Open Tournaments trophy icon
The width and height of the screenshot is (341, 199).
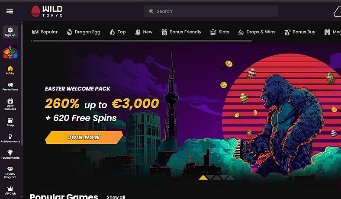(10, 154)
